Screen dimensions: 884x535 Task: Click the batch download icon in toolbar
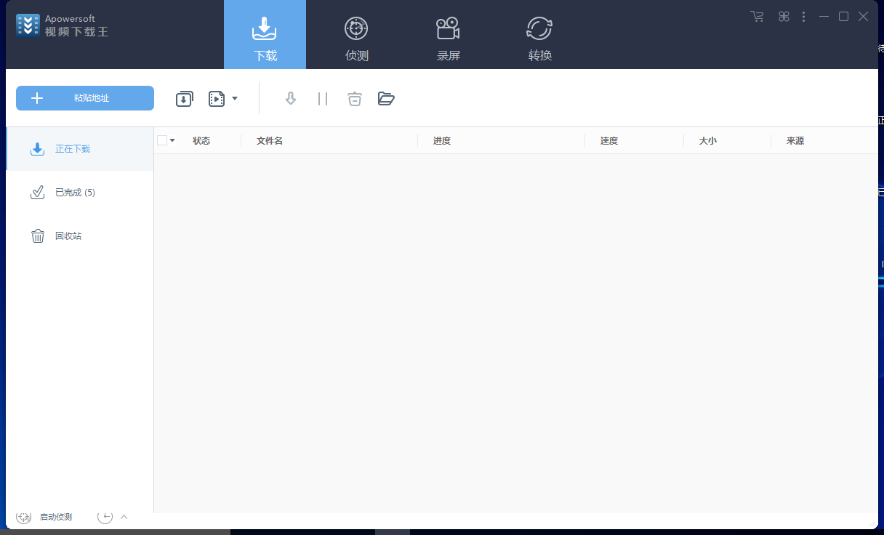tap(185, 99)
